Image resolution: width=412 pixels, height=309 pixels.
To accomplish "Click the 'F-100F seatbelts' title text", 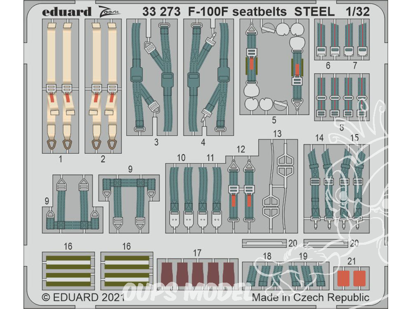I will [x=237, y=12].
